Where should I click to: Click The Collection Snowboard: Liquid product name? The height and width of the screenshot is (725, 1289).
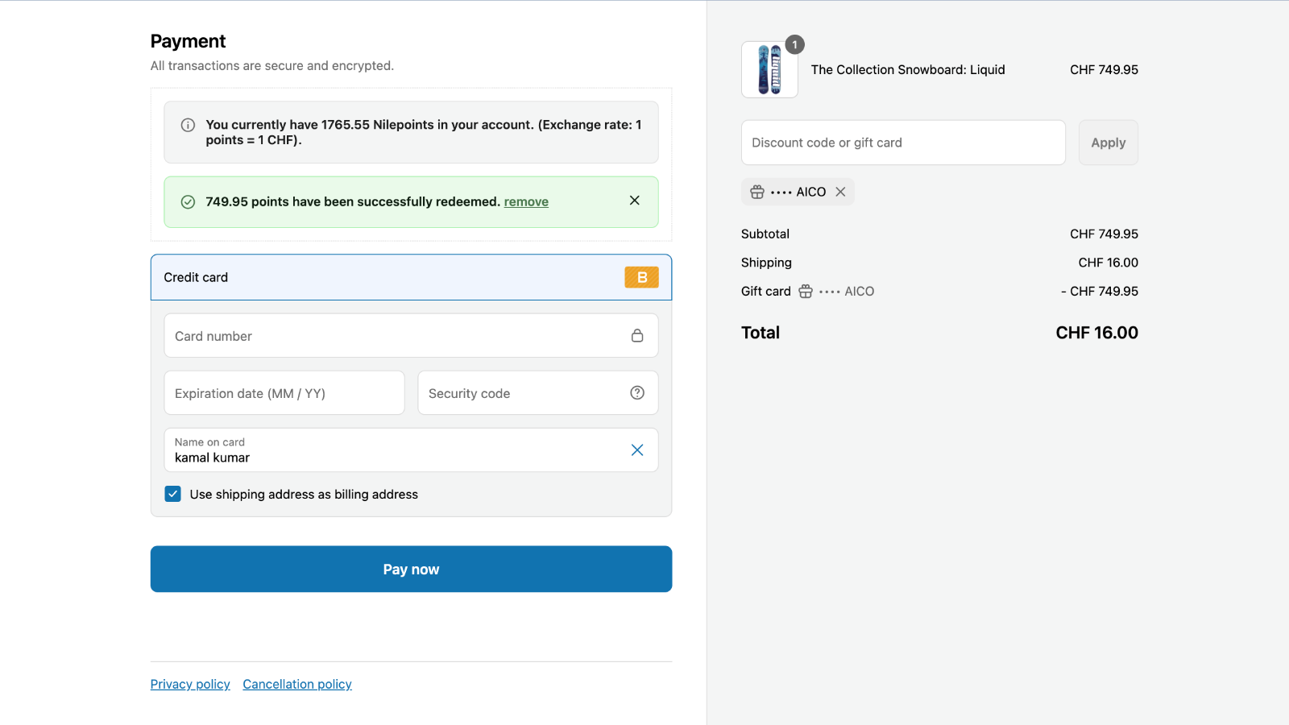(908, 70)
